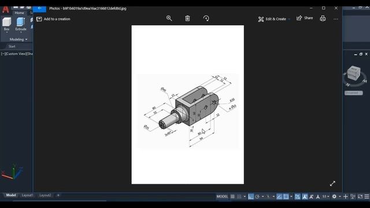The width and height of the screenshot is (370, 208).
Task: Switch to the Model tab
Action: 11,195
